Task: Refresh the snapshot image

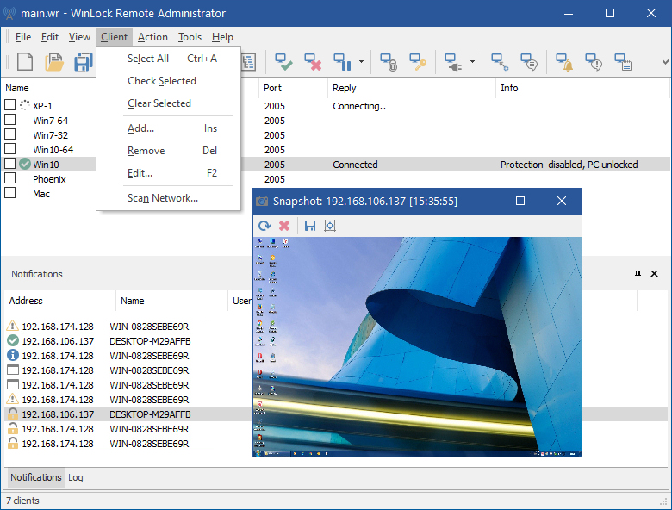Action: click(x=264, y=226)
